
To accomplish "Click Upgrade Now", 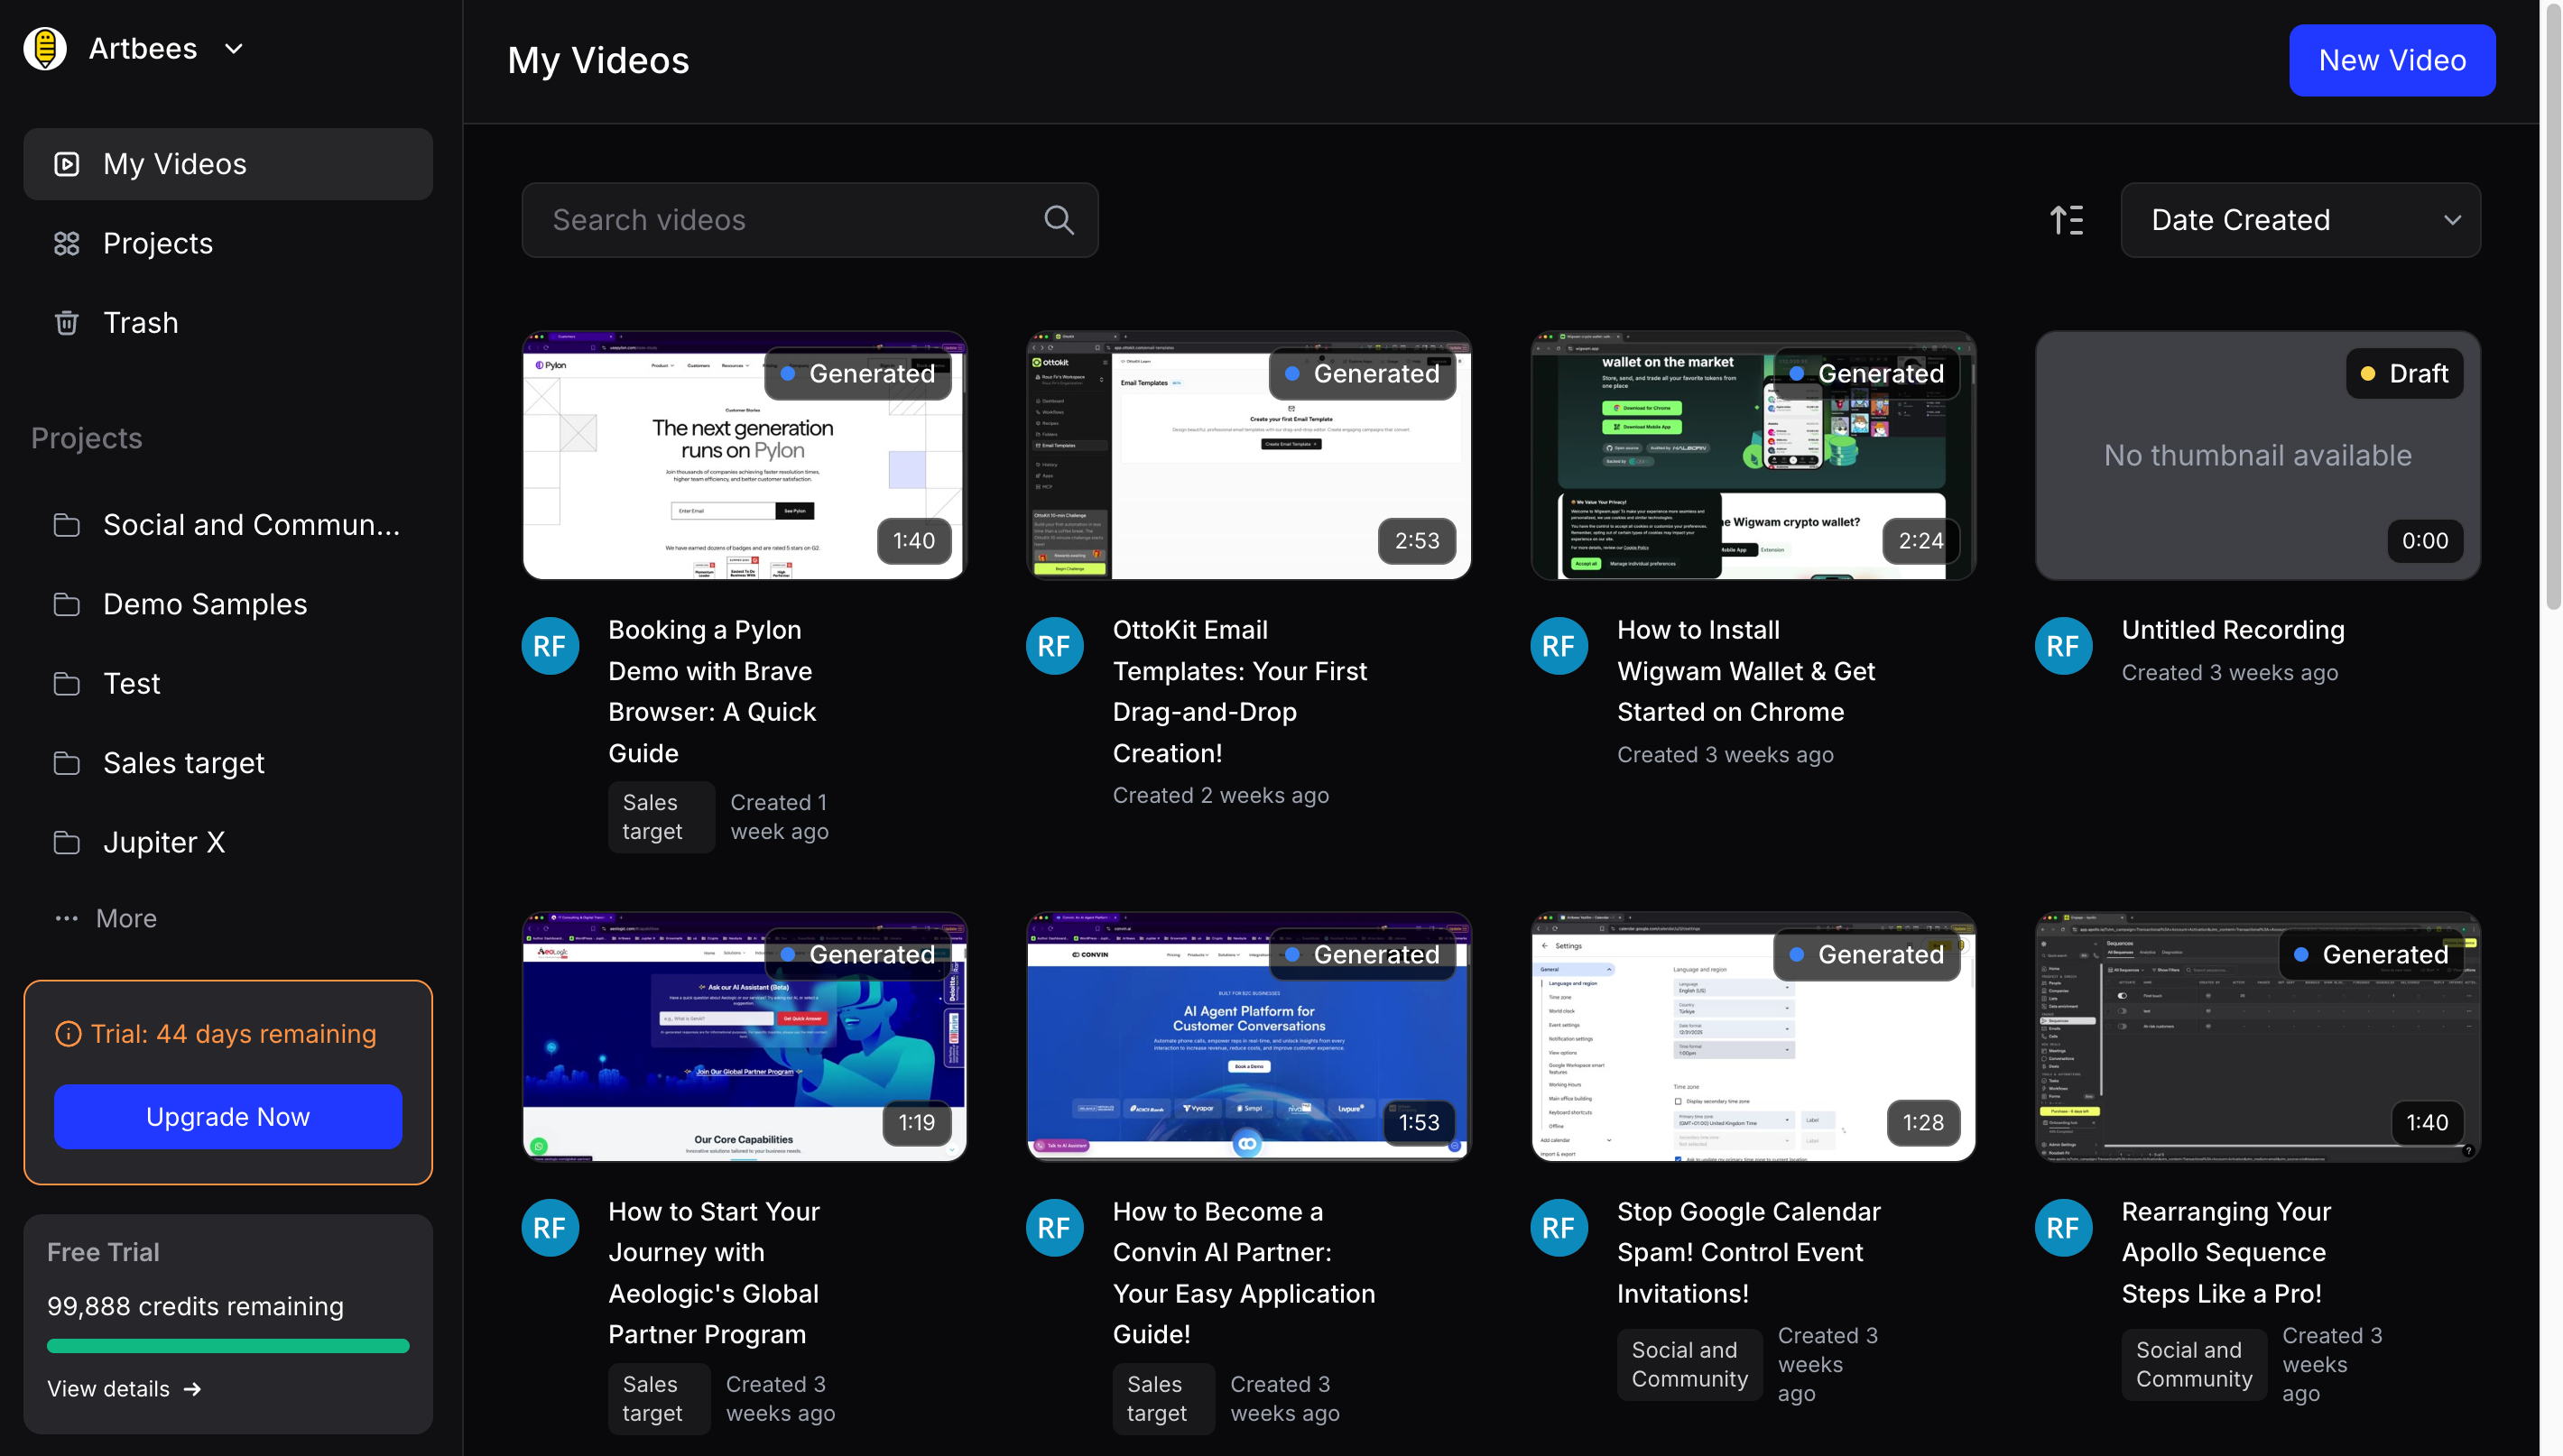I will [x=227, y=1116].
